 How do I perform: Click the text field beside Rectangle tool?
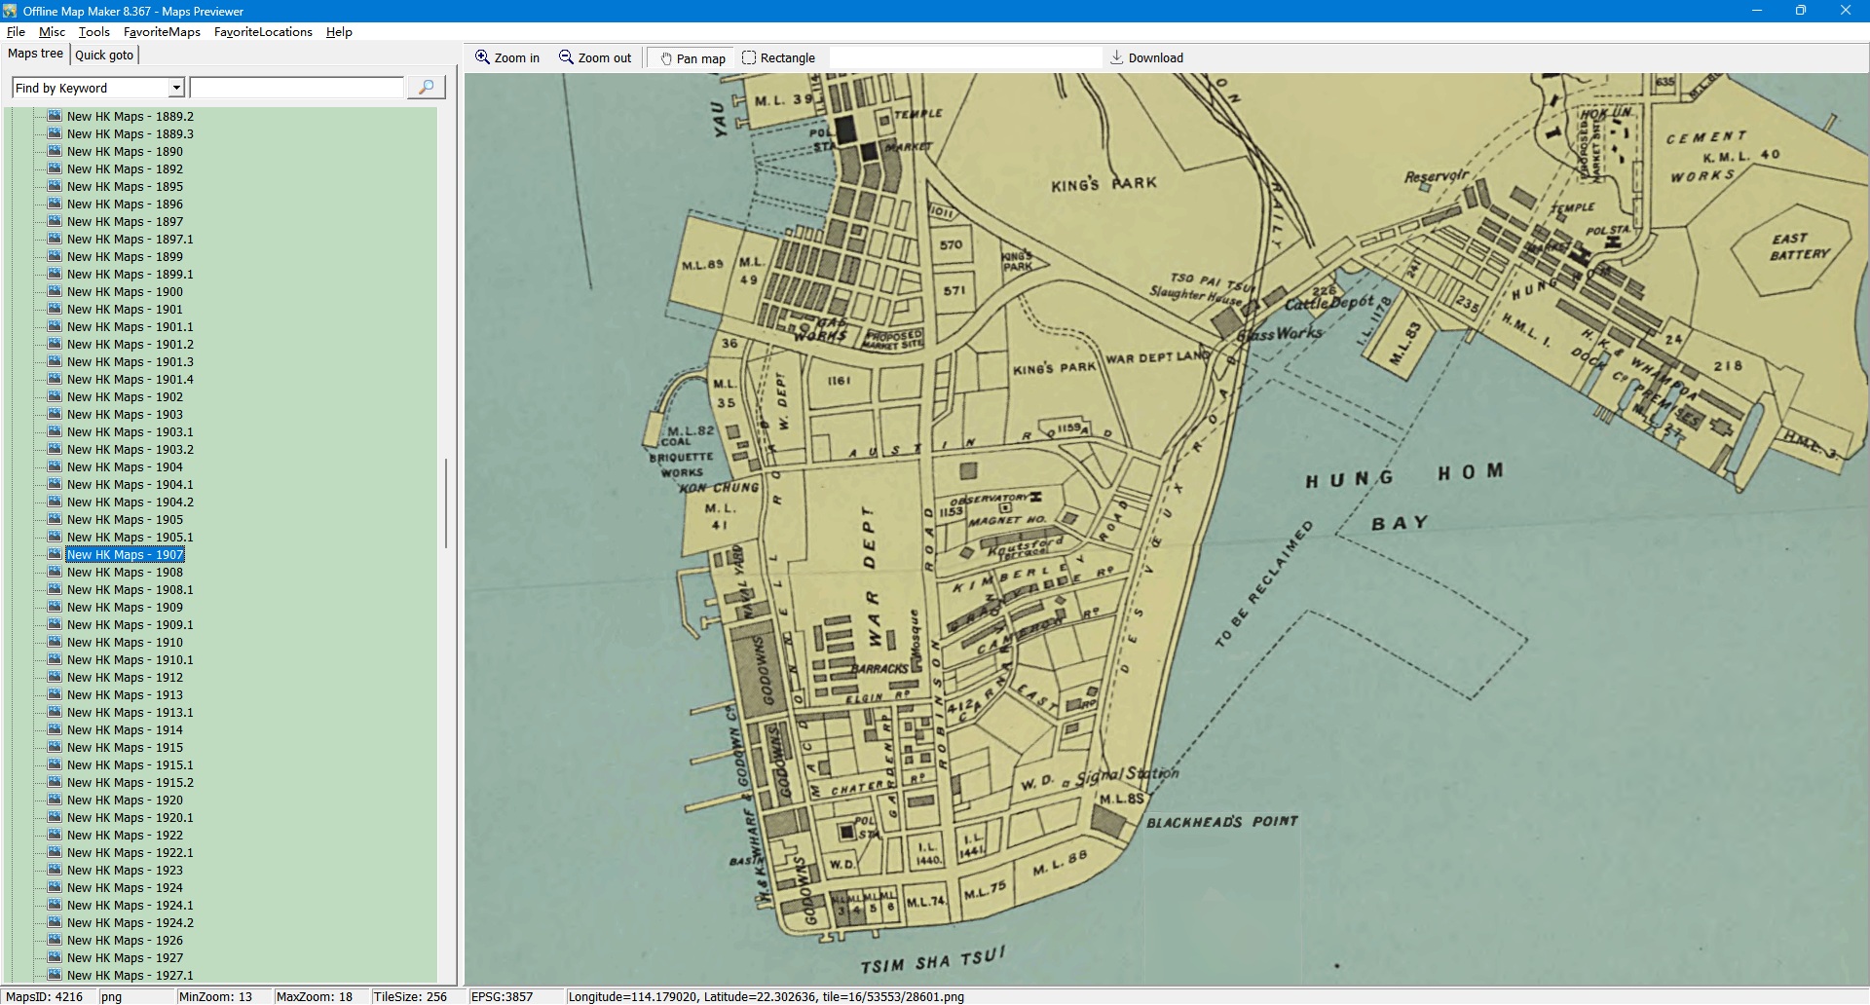click(x=964, y=58)
